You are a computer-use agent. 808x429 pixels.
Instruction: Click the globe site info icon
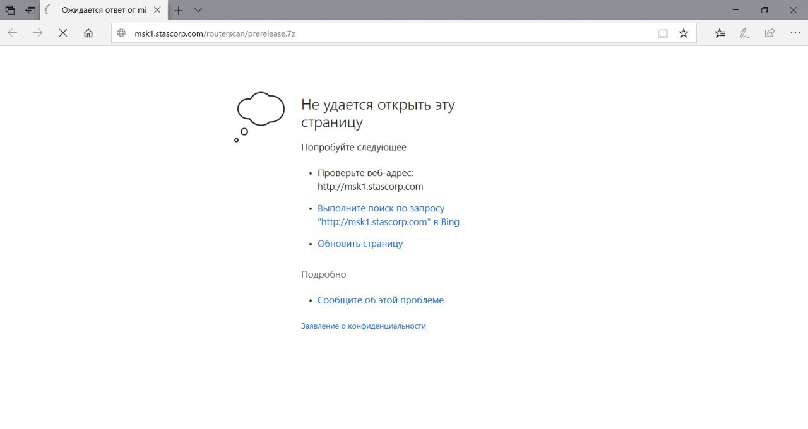tap(122, 33)
